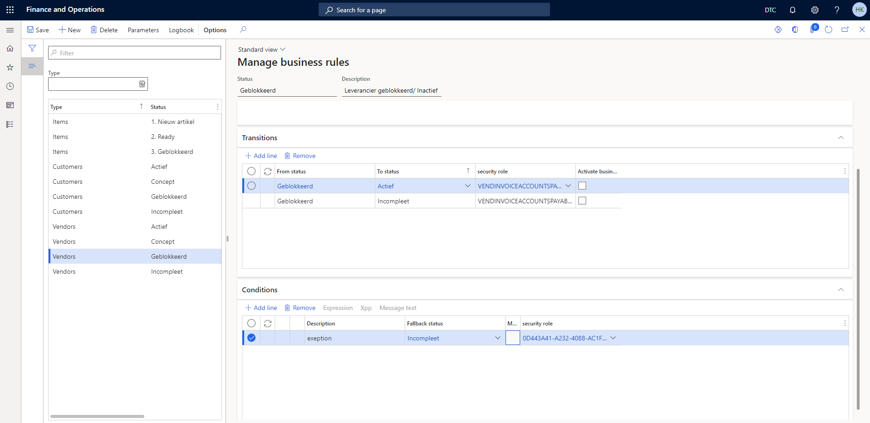Check Activate business rule for Incompleet row
870x423 pixels.
(582, 201)
